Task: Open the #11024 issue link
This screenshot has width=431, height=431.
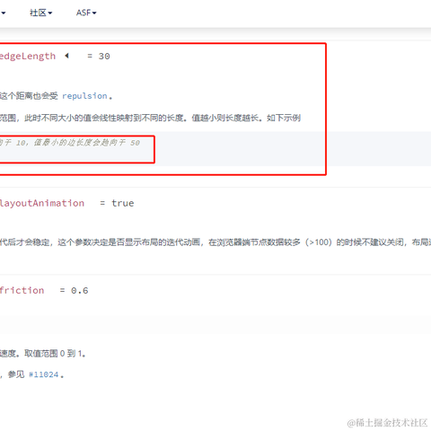Action: click(44, 374)
